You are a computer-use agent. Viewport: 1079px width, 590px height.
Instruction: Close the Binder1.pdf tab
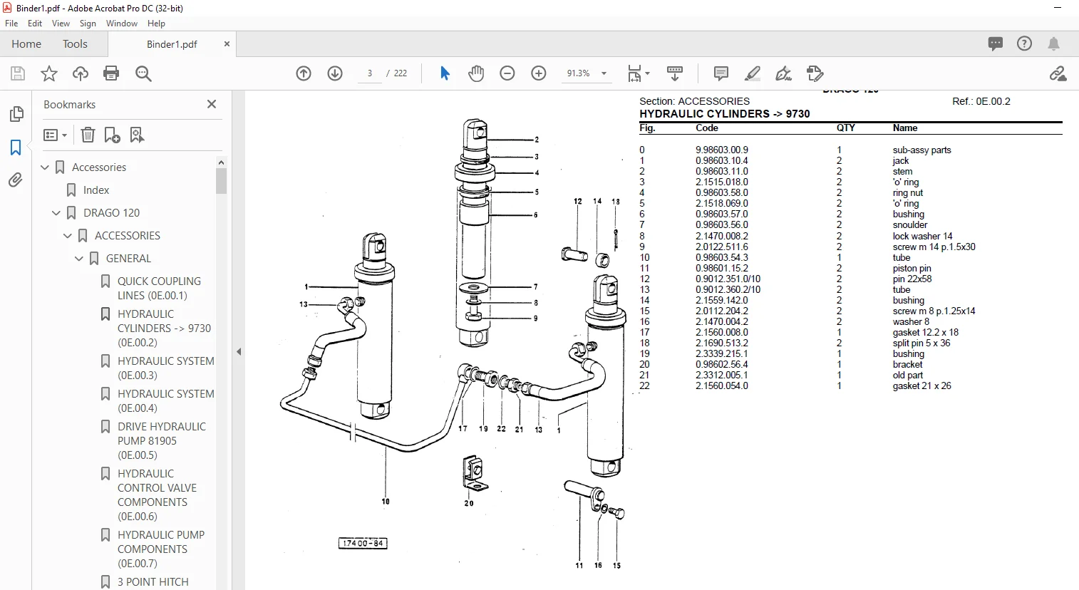[227, 44]
